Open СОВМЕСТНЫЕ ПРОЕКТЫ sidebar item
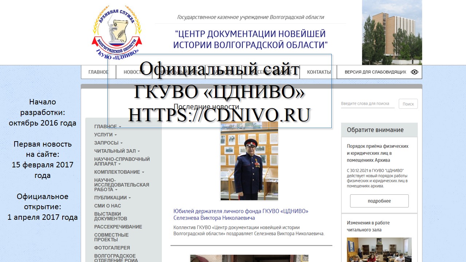 [x=111, y=237]
